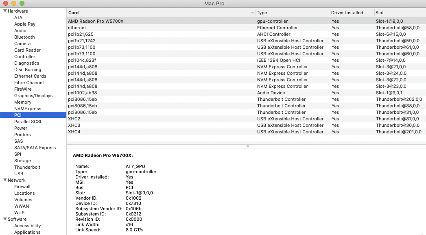Open the USB section

19,174
